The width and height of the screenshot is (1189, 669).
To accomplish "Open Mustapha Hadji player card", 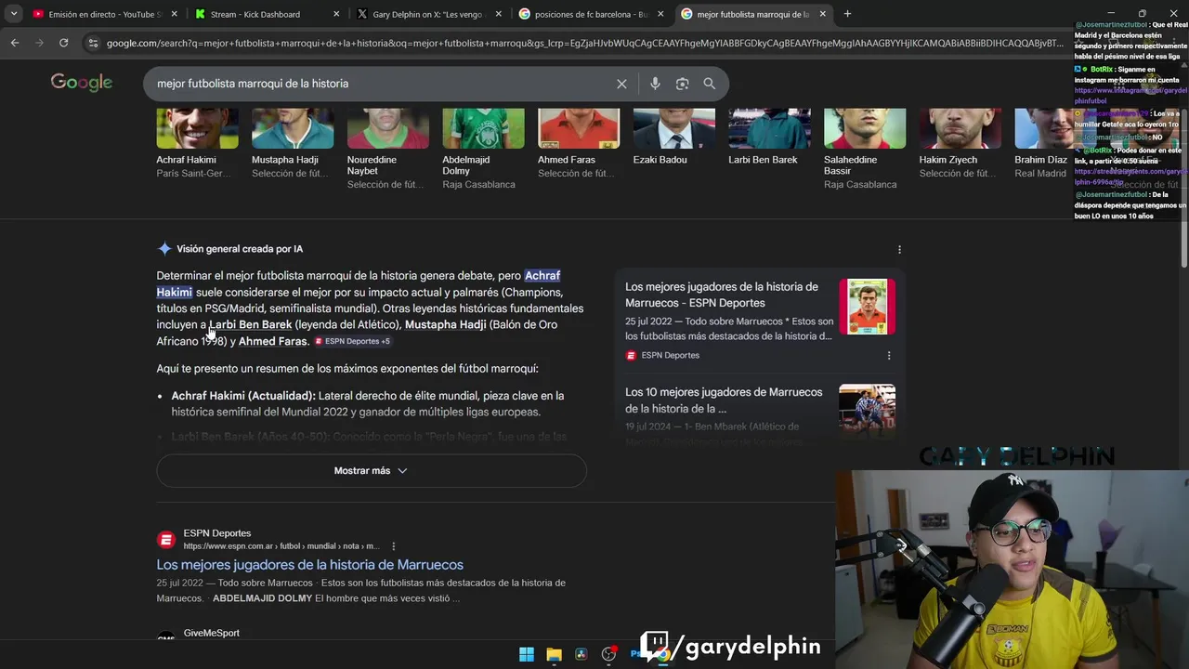I will [293, 145].
